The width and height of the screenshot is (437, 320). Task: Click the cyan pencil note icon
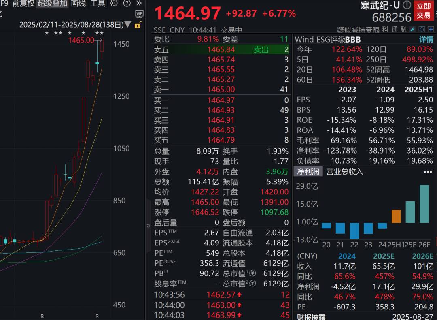(413, 29)
